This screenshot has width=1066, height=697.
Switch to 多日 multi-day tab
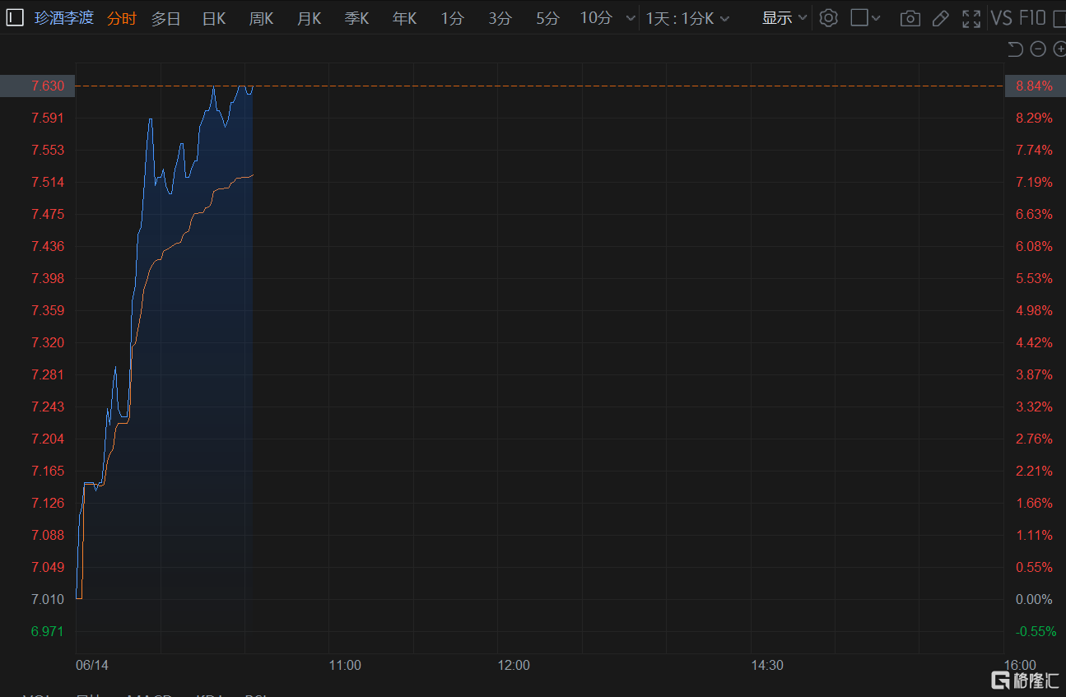tap(165, 18)
